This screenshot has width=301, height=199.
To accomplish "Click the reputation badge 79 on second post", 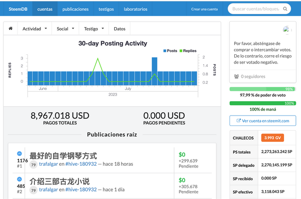I will click(x=33, y=190).
